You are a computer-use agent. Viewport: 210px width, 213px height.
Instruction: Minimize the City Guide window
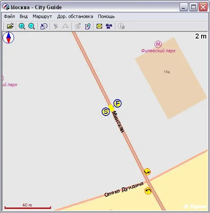pyautogui.click(x=184, y=7)
